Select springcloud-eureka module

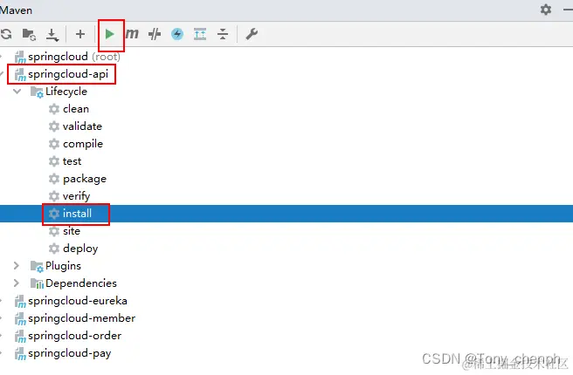(78, 301)
